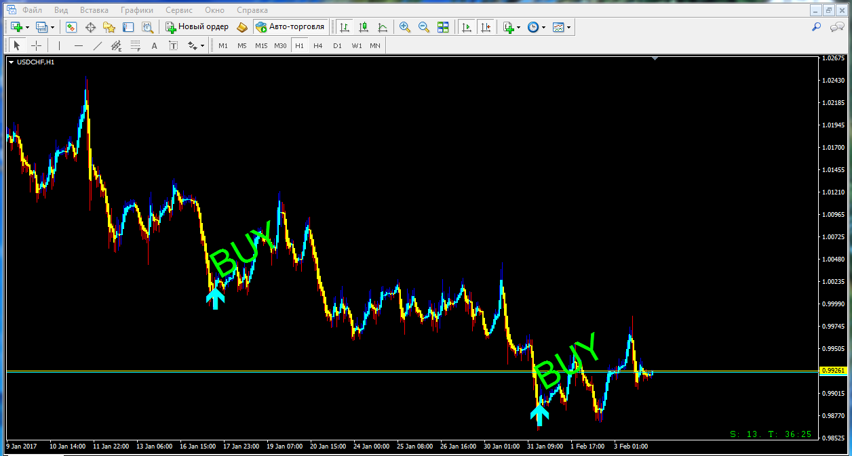Expand the templates dropdown
The width and height of the screenshot is (852, 456).
tap(568, 28)
